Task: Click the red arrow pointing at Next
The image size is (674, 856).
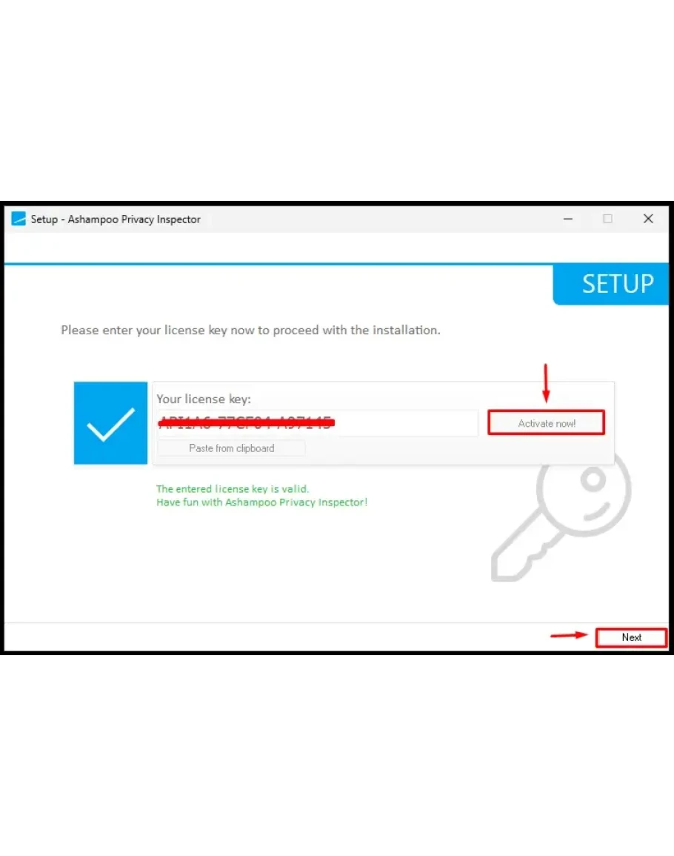Action: click(569, 635)
